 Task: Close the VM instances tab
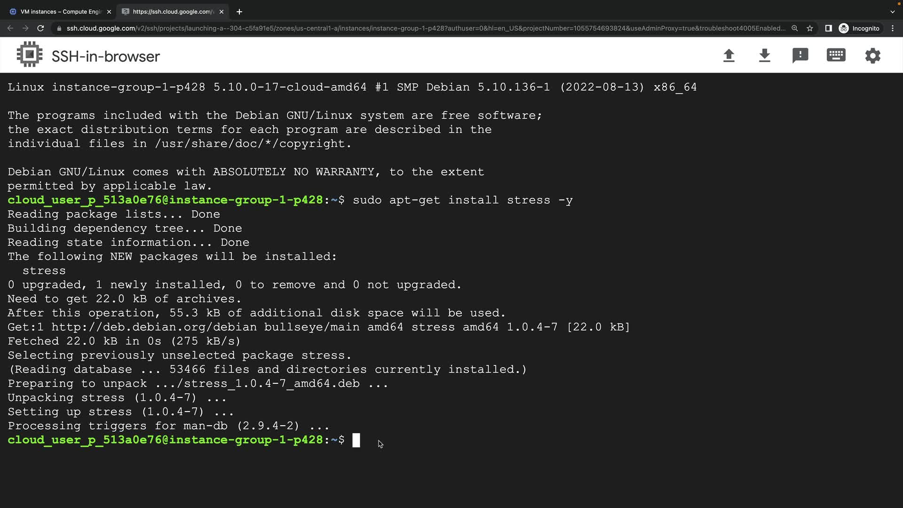(x=109, y=12)
